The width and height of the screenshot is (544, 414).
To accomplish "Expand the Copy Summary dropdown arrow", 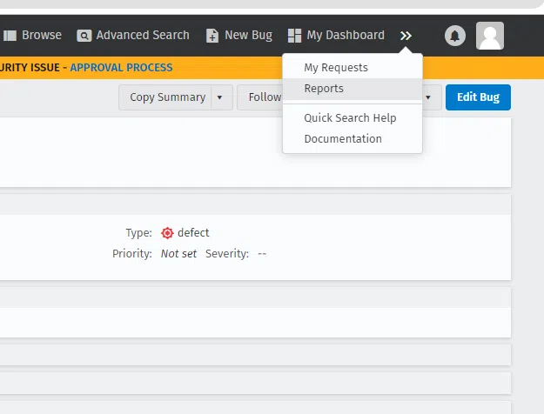I will (219, 97).
